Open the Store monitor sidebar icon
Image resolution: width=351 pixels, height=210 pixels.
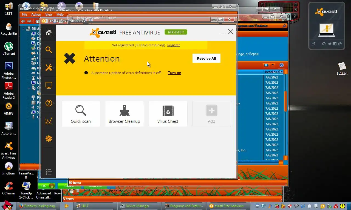(49, 85)
